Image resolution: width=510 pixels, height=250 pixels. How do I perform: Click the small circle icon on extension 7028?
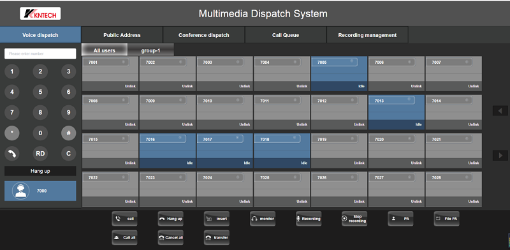(467, 177)
